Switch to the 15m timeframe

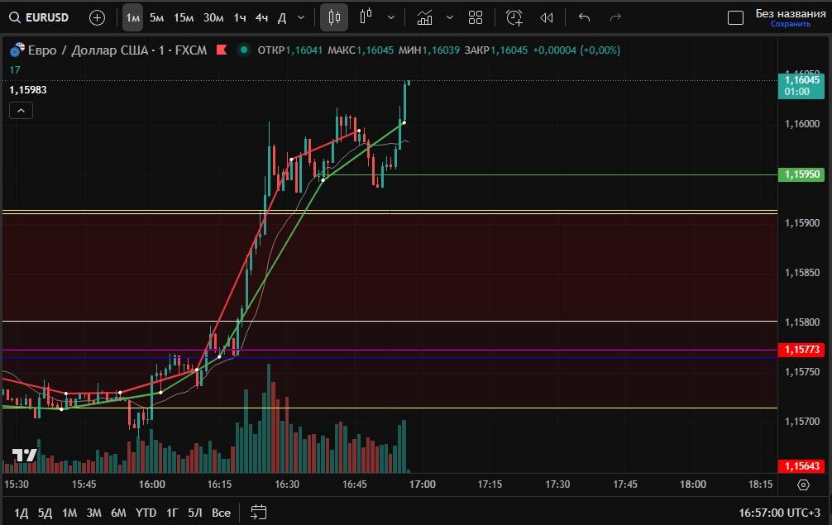pyautogui.click(x=184, y=17)
